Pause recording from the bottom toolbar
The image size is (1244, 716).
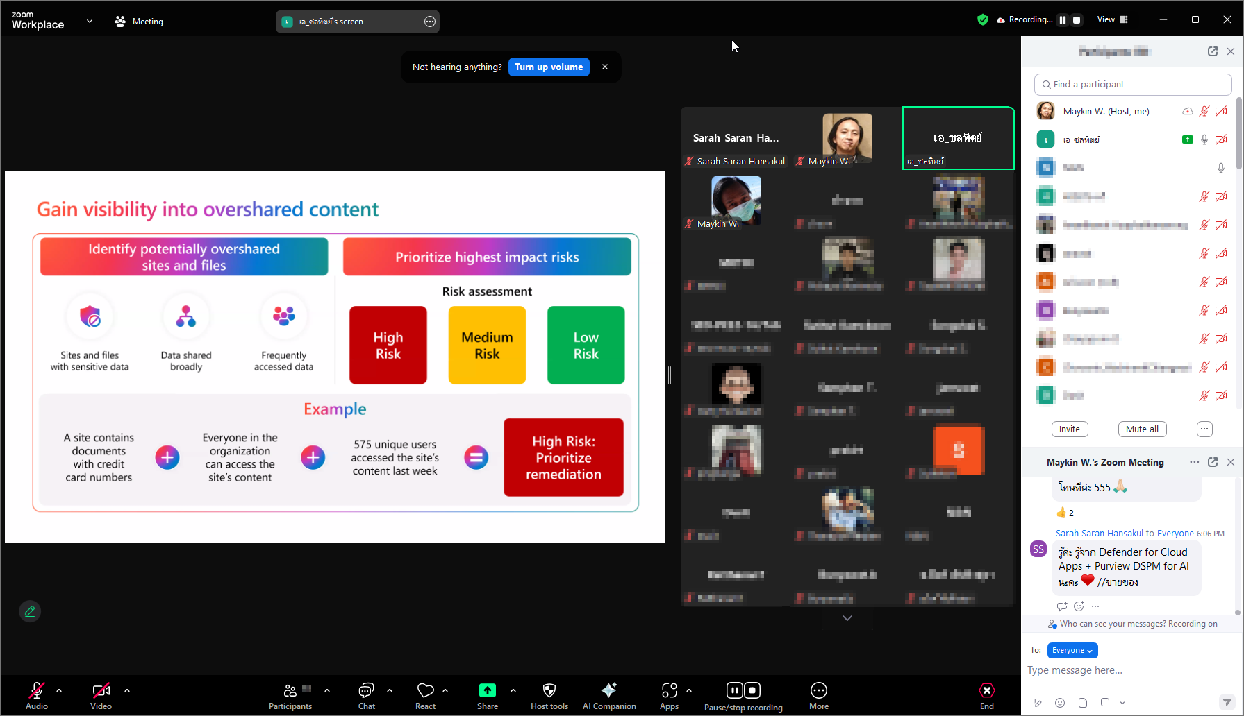[x=734, y=690]
